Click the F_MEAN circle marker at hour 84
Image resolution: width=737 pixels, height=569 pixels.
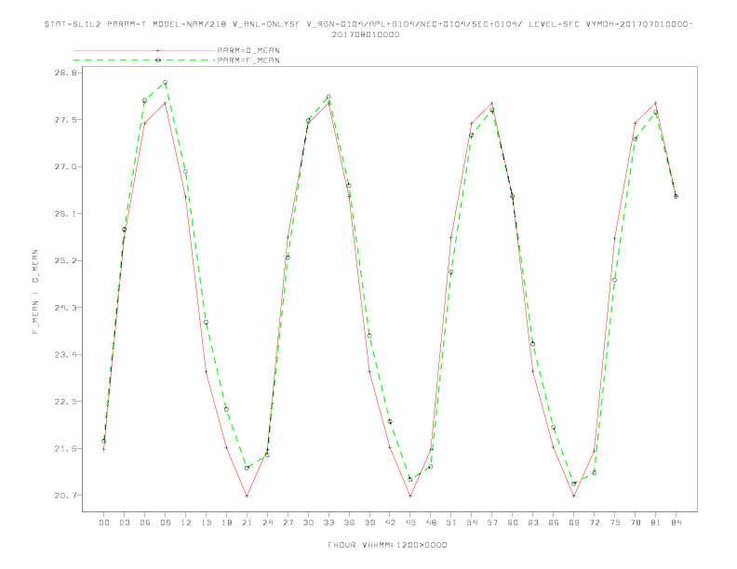676,196
